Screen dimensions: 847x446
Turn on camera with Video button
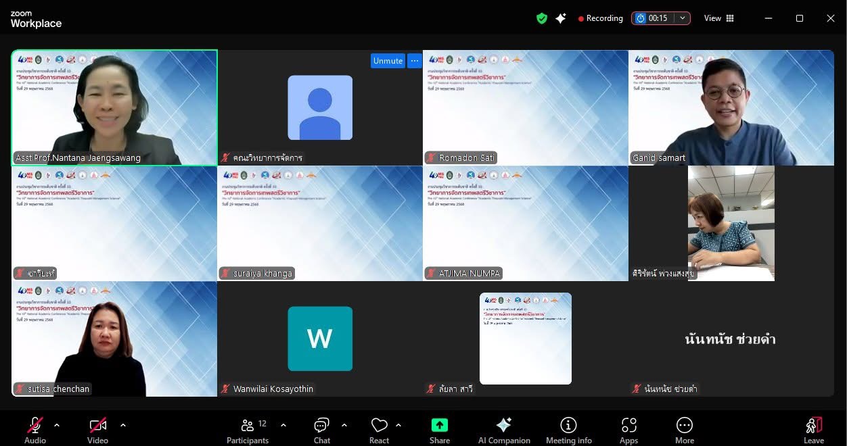click(x=97, y=430)
